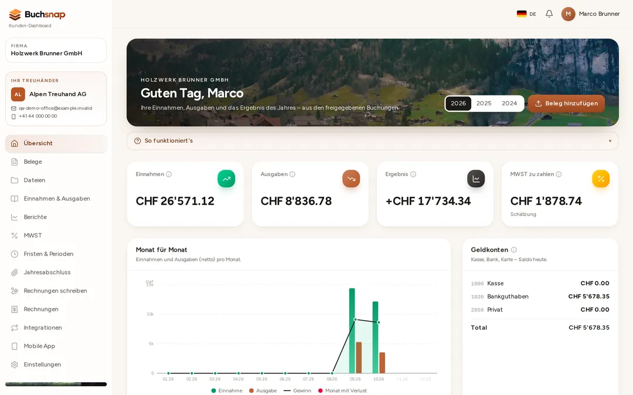Open the Marco Brunner user menu
The width and height of the screenshot is (633, 395).
point(590,13)
